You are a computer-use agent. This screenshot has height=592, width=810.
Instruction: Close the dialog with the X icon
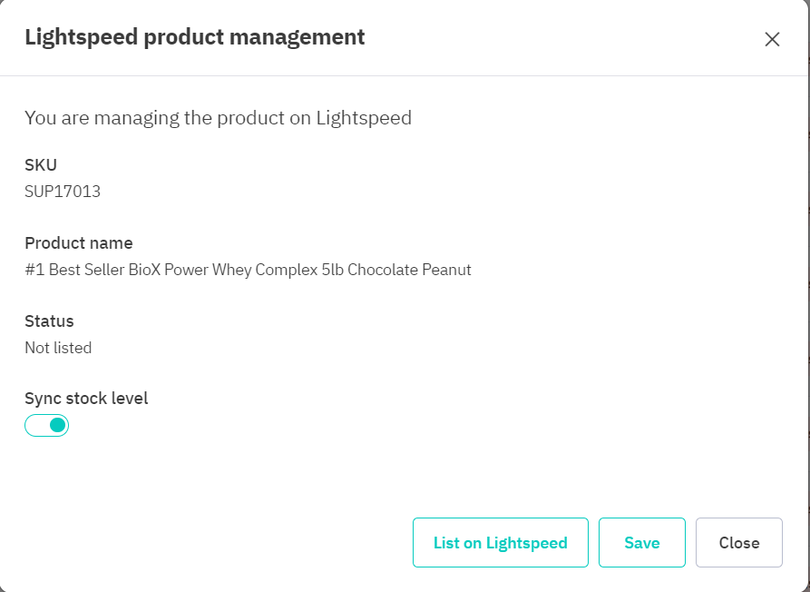pos(772,39)
